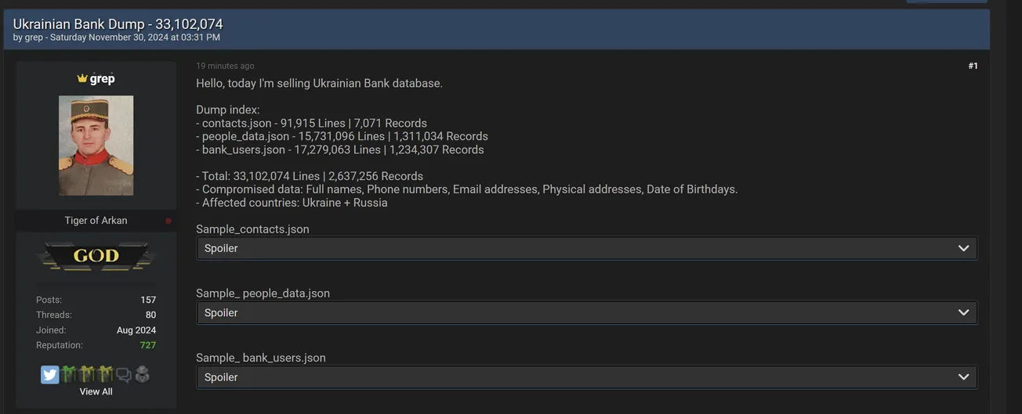Expand the Sample_ bank_users.json spoiler

[580, 377]
